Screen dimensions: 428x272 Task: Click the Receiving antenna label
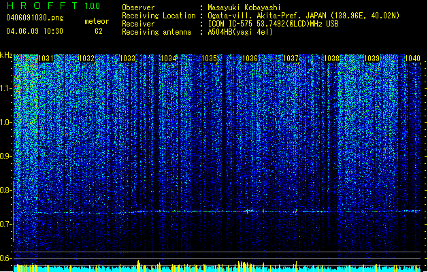(157, 32)
